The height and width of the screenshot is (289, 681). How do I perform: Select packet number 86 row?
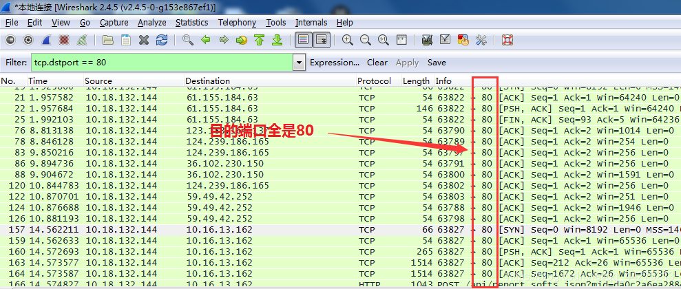pos(340,164)
